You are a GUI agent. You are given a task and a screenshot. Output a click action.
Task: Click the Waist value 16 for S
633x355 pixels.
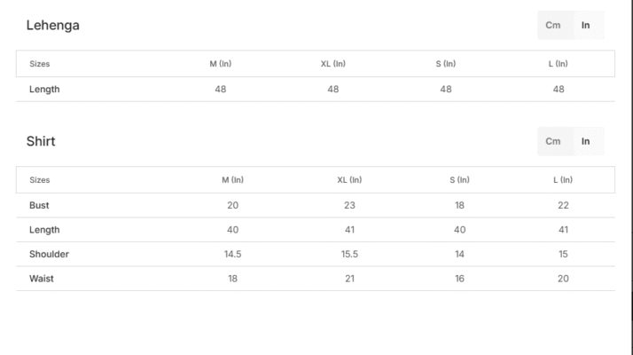[x=459, y=279]
